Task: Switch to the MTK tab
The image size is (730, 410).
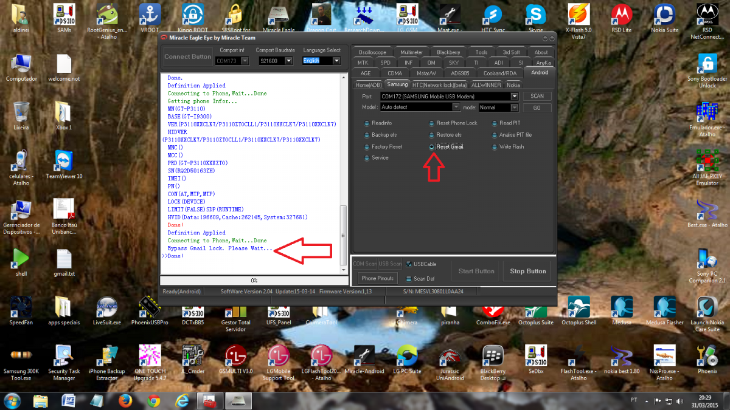Action: click(363, 63)
